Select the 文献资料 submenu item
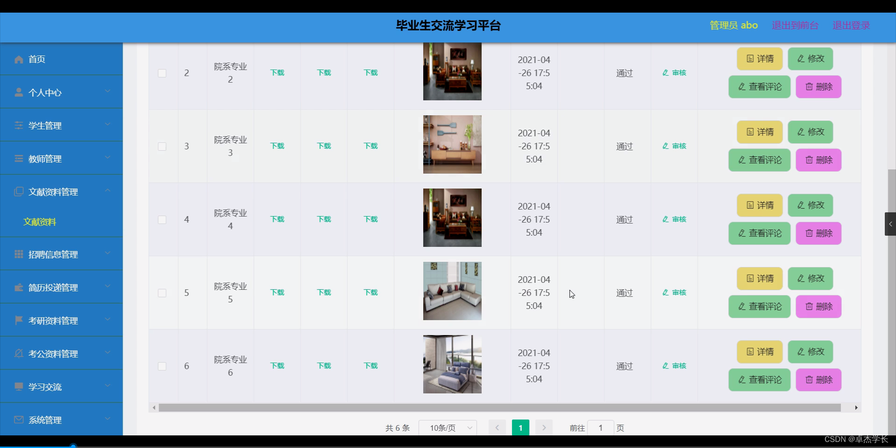Viewport: 896px width, 448px height. [39, 222]
